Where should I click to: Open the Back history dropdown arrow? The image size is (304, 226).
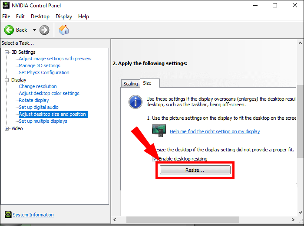(34, 30)
